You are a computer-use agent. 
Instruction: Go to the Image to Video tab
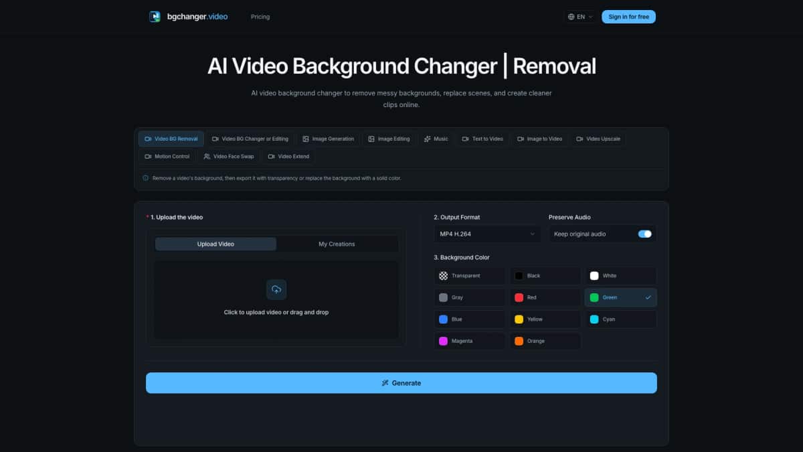[x=539, y=139]
